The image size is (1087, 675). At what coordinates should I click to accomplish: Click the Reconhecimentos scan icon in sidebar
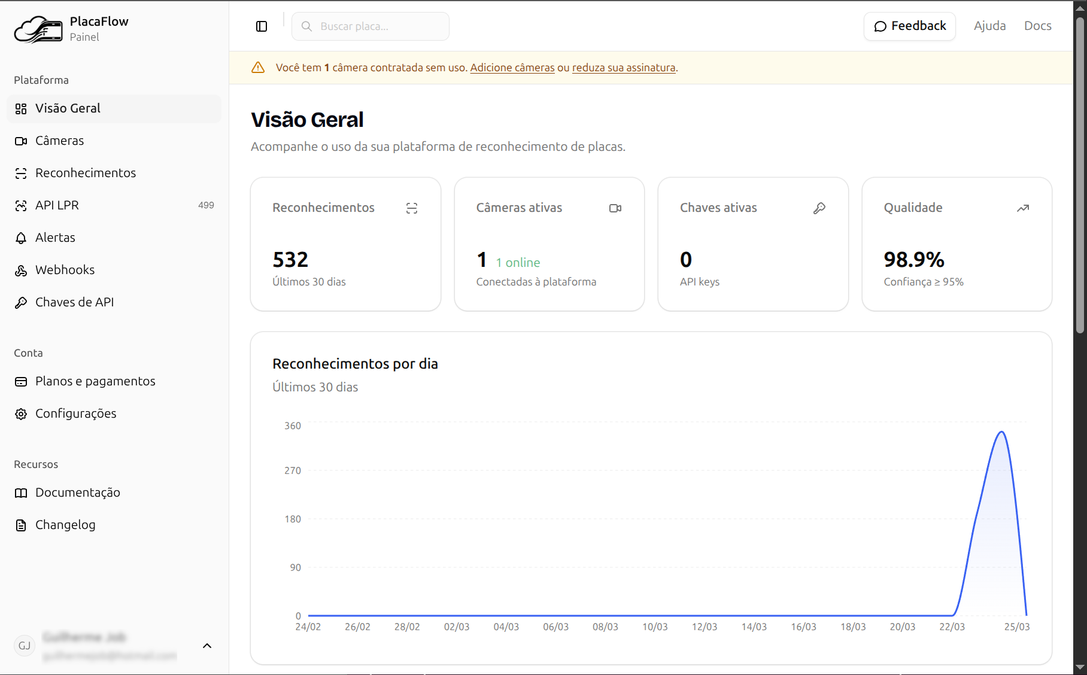[21, 174]
